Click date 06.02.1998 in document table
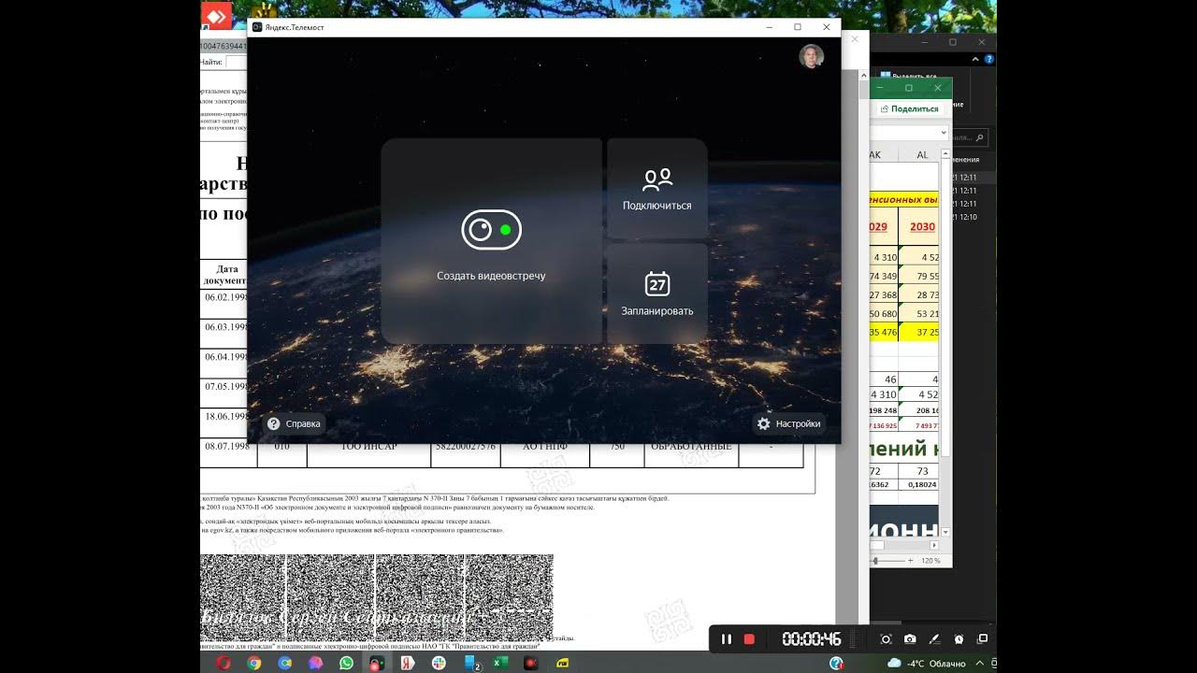 (225, 297)
